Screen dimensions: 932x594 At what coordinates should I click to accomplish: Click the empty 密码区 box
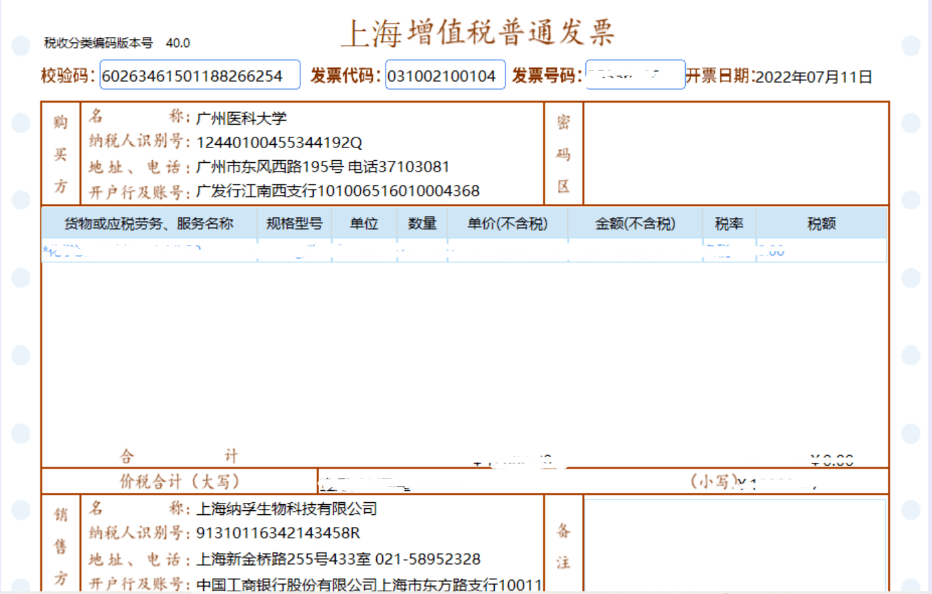click(x=736, y=154)
